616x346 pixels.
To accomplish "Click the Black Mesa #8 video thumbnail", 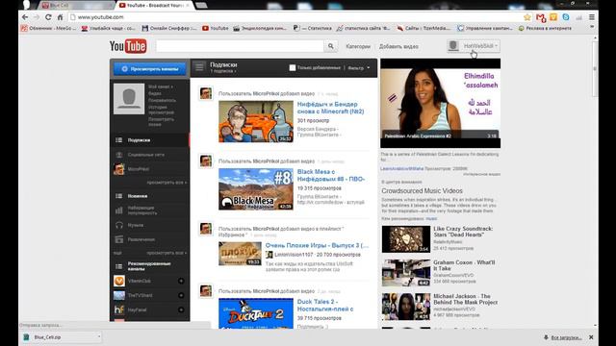I will [x=256, y=189].
